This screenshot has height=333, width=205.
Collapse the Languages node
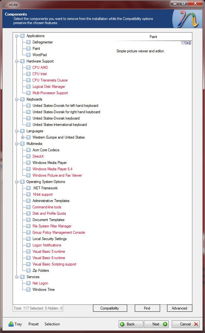click(16, 131)
